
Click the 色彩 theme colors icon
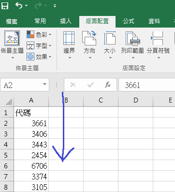pos(30,34)
